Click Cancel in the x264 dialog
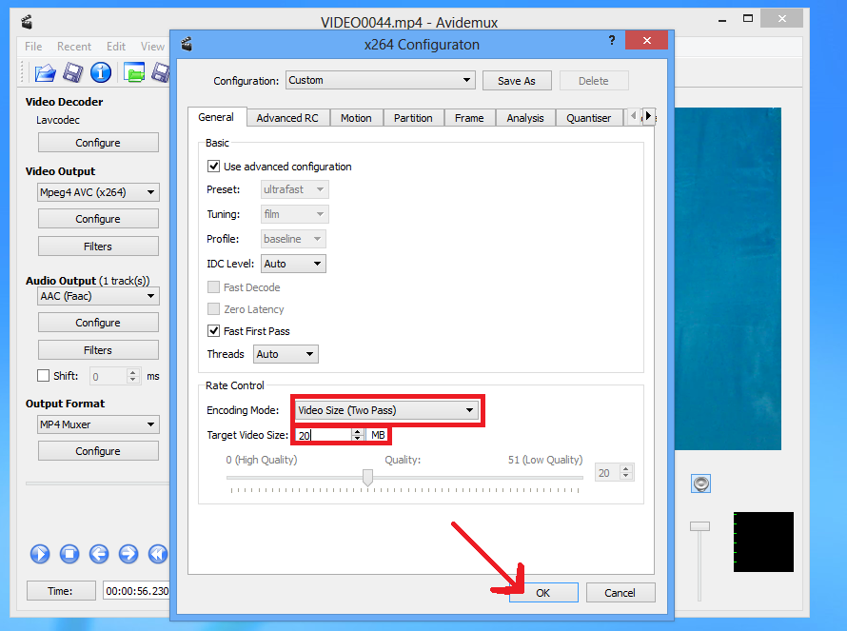 [620, 593]
